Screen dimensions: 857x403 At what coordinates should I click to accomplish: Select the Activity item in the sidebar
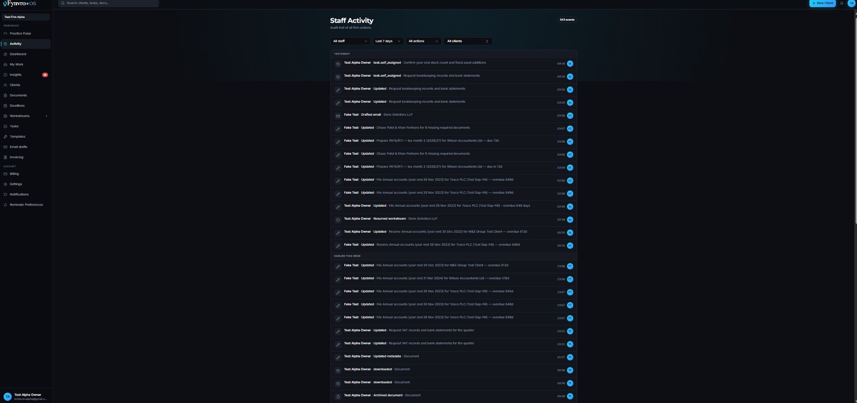[x=26, y=44]
